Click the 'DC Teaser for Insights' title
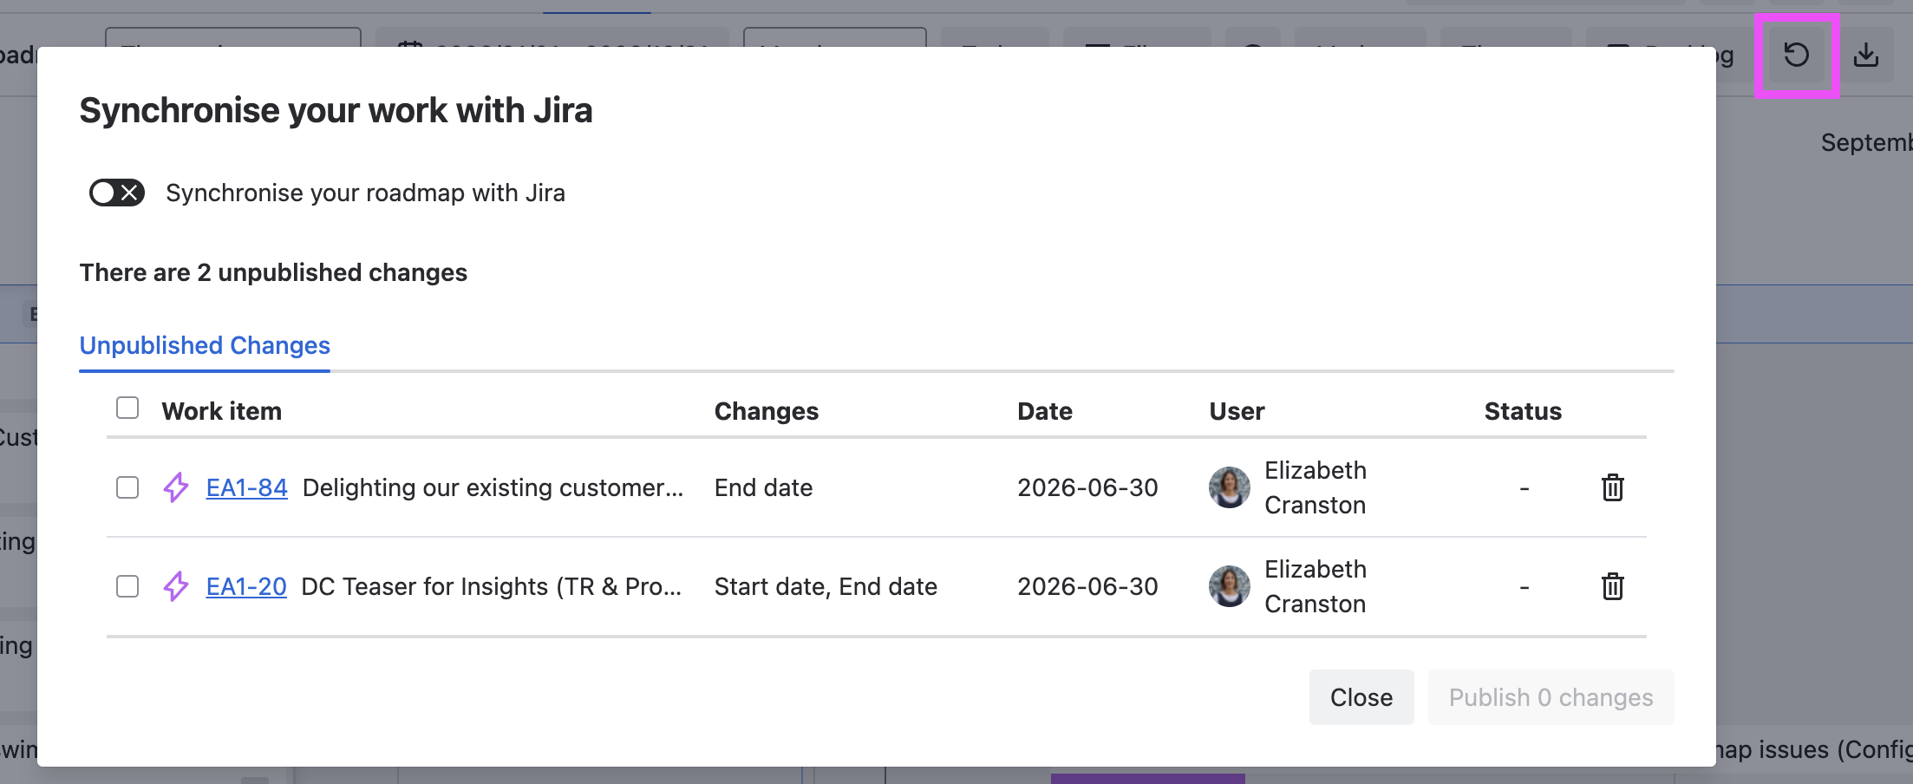Screen dimensions: 1913x784 click(491, 586)
